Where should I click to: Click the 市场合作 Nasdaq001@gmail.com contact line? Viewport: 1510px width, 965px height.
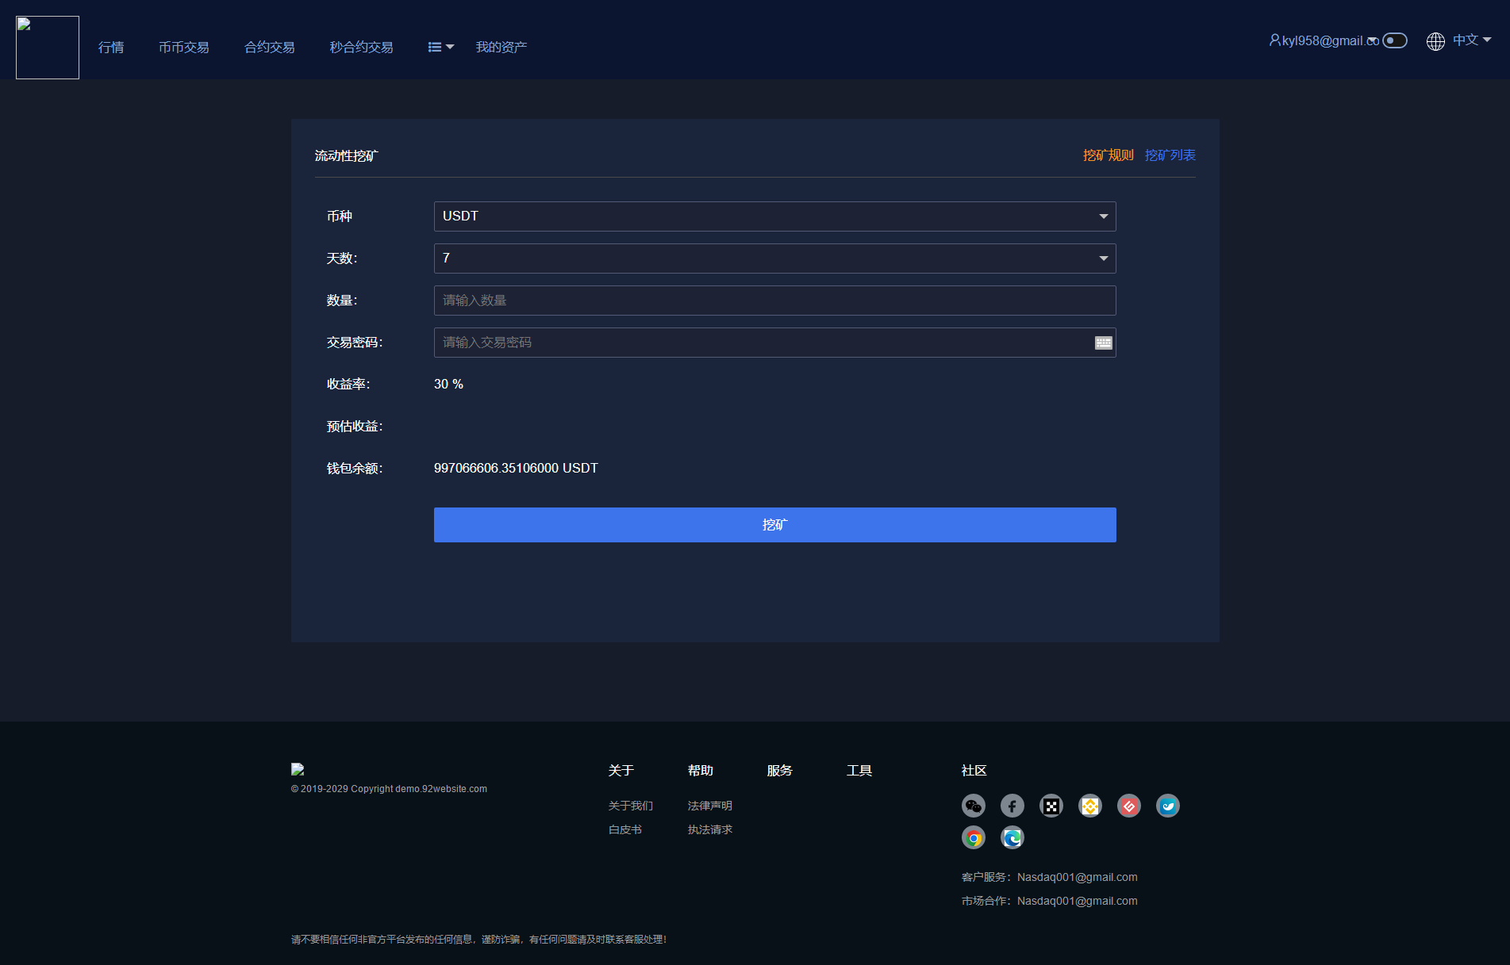click(x=1050, y=901)
